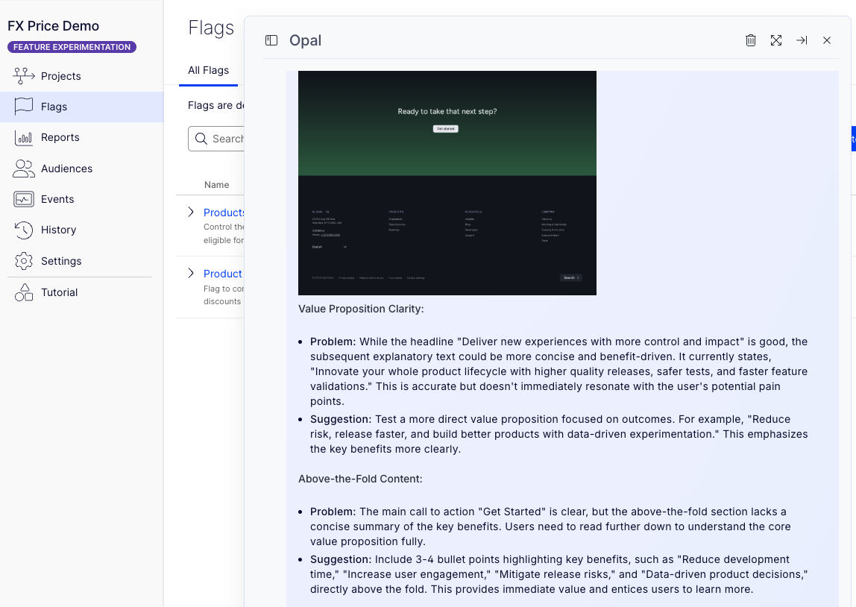Click the Settings gear icon
856x607 pixels.
tap(24, 261)
